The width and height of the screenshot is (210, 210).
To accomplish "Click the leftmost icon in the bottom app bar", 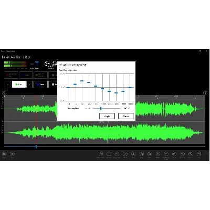I will pyautogui.click(x=4, y=154).
